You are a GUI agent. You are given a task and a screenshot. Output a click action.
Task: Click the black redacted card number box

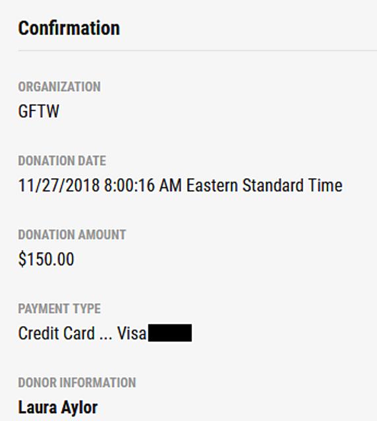(170, 333)
